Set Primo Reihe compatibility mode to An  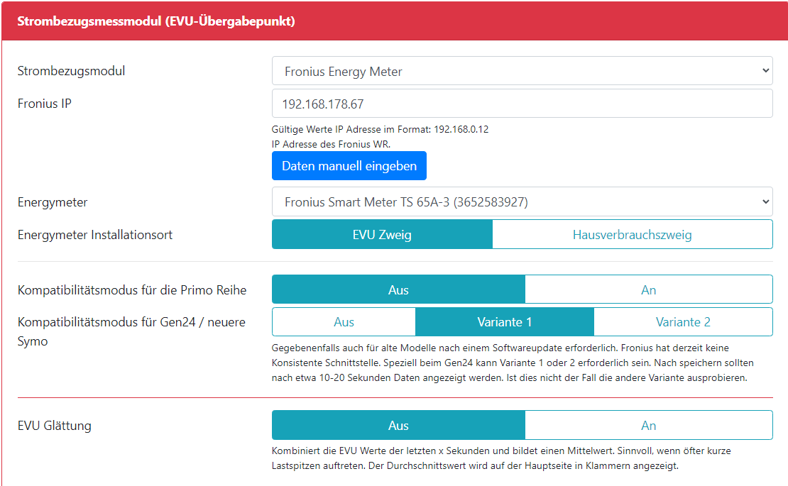[649, 289]
